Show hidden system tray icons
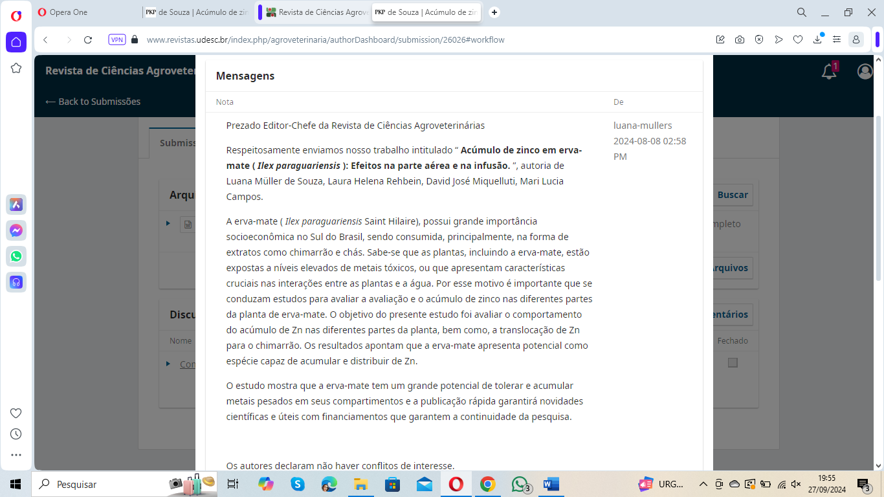The height and width of the screenshot is (497, 884). [703, 484]
